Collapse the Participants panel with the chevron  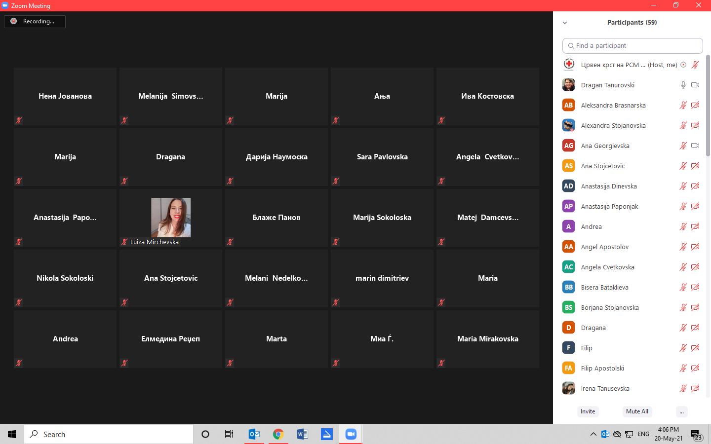(x=565, y=23)
